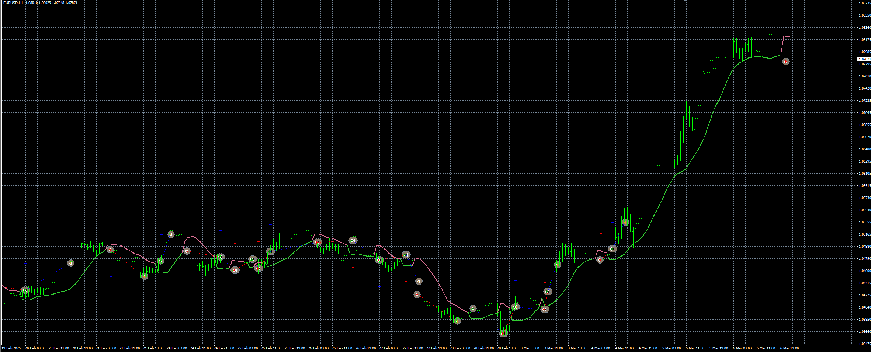Click the 6 Mar 19:00 time axis label
Image resolution: width=871 pixels, height=352 pixels.
pos(790,348)
